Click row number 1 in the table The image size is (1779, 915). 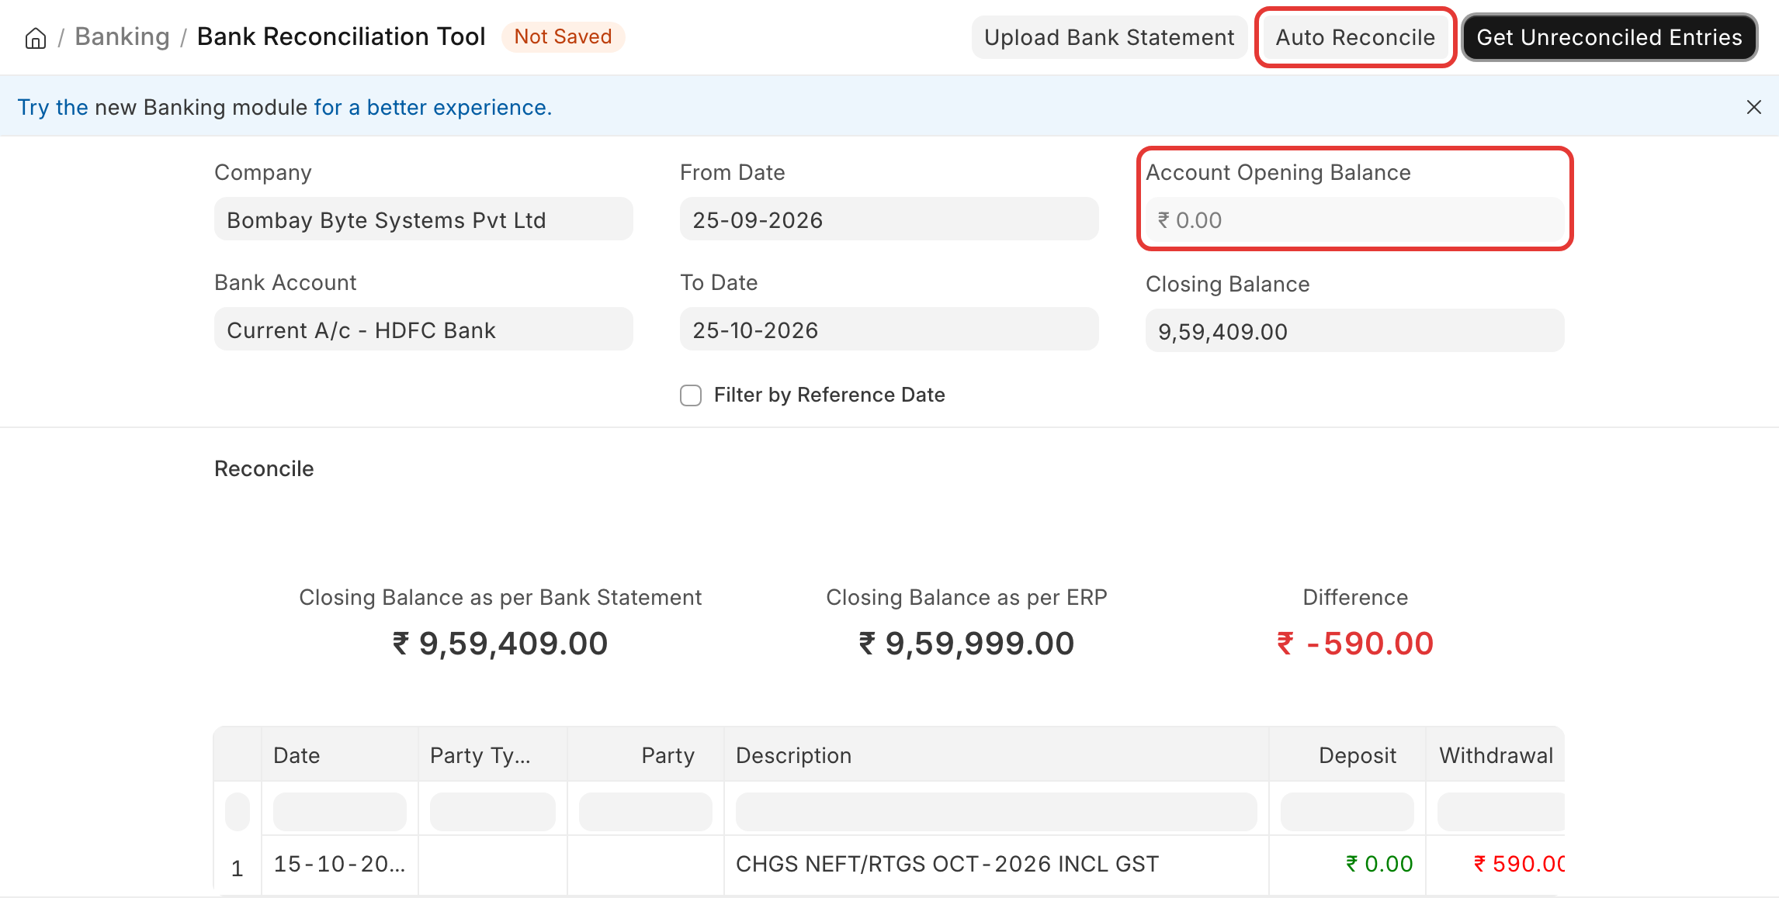(238, 868)
